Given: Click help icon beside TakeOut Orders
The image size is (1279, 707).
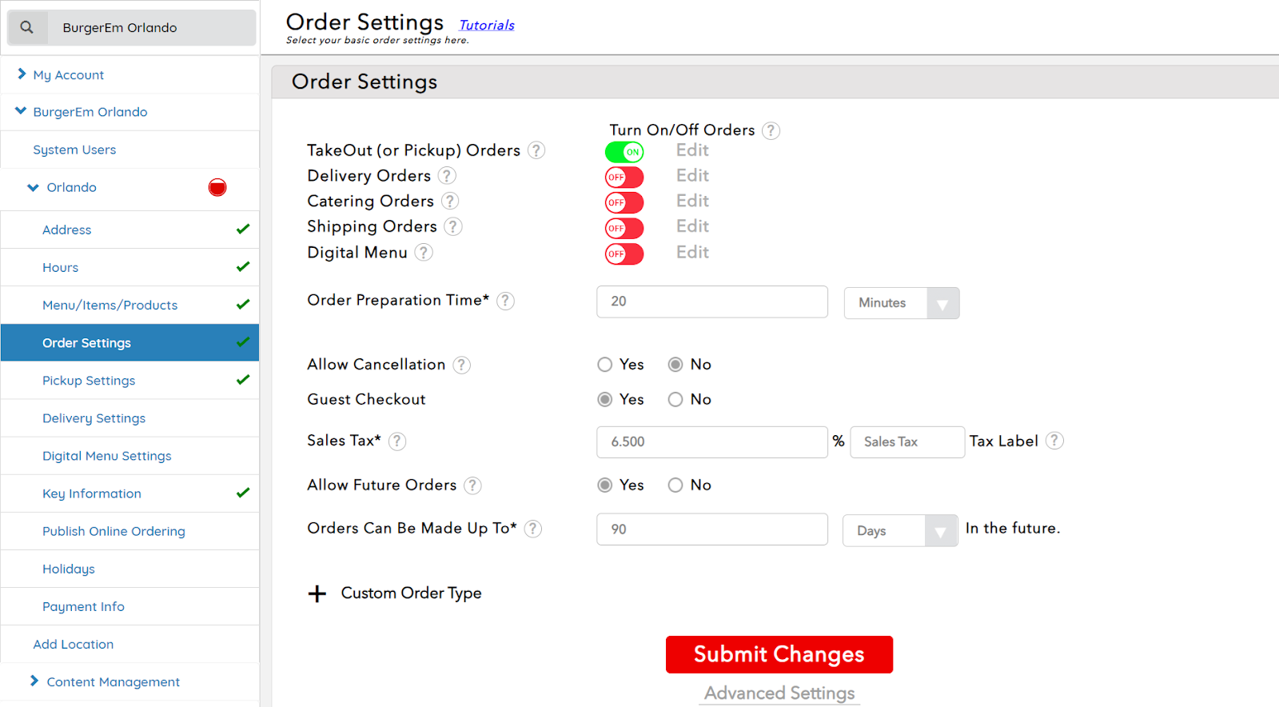Looking at the screenshot, I should [537, 150].
